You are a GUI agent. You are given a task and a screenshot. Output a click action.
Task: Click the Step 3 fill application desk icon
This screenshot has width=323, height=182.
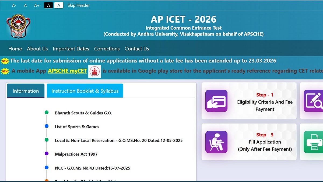[x=216, y=142]
